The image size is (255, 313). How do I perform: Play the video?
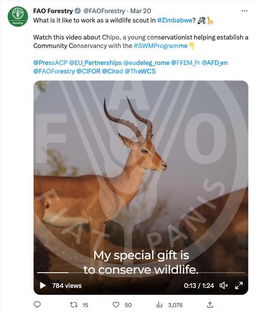click(43, 285)
